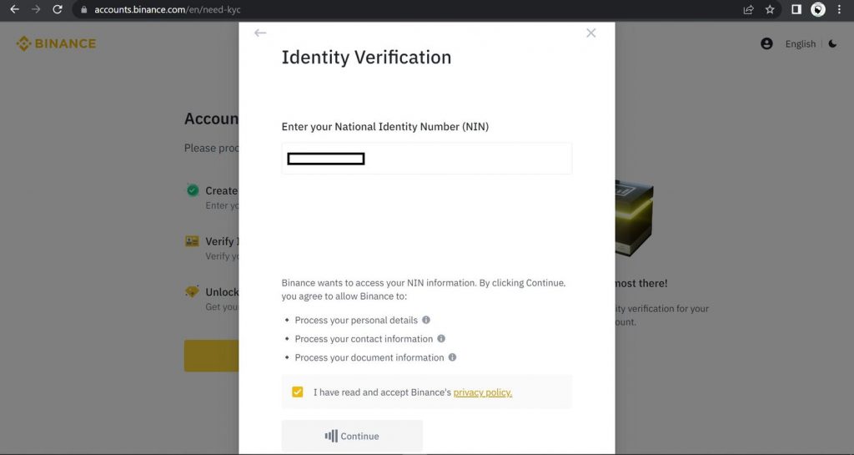Open the account profile icon

tap(766, 43)
